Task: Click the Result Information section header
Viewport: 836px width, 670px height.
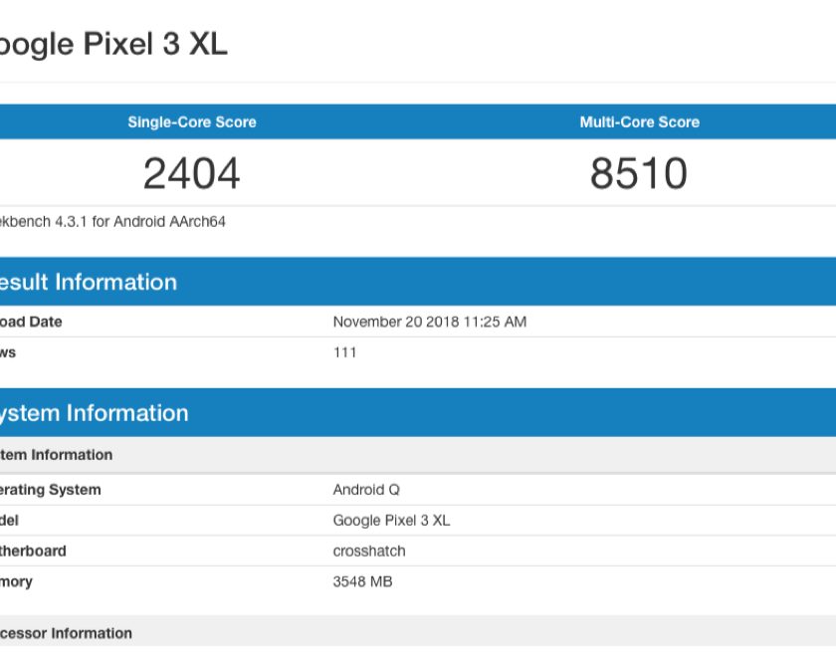Action: 88,282
